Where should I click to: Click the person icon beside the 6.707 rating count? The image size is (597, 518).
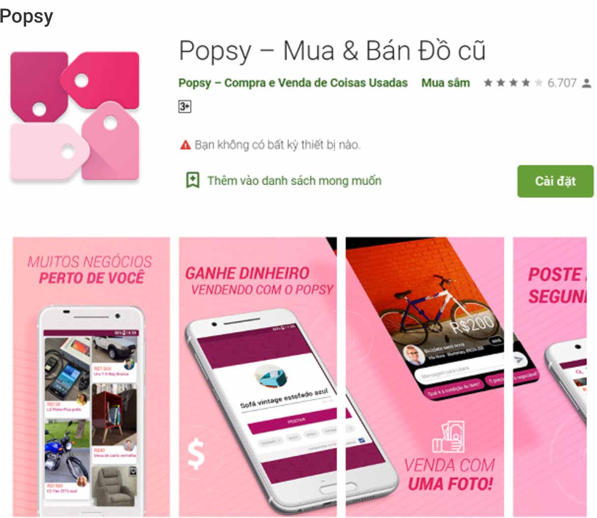[586, 83]
